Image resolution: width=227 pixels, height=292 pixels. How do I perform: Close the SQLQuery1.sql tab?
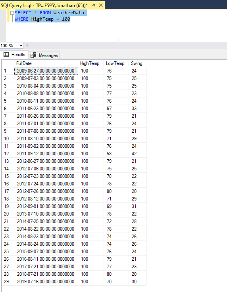(x=101, y=5)
